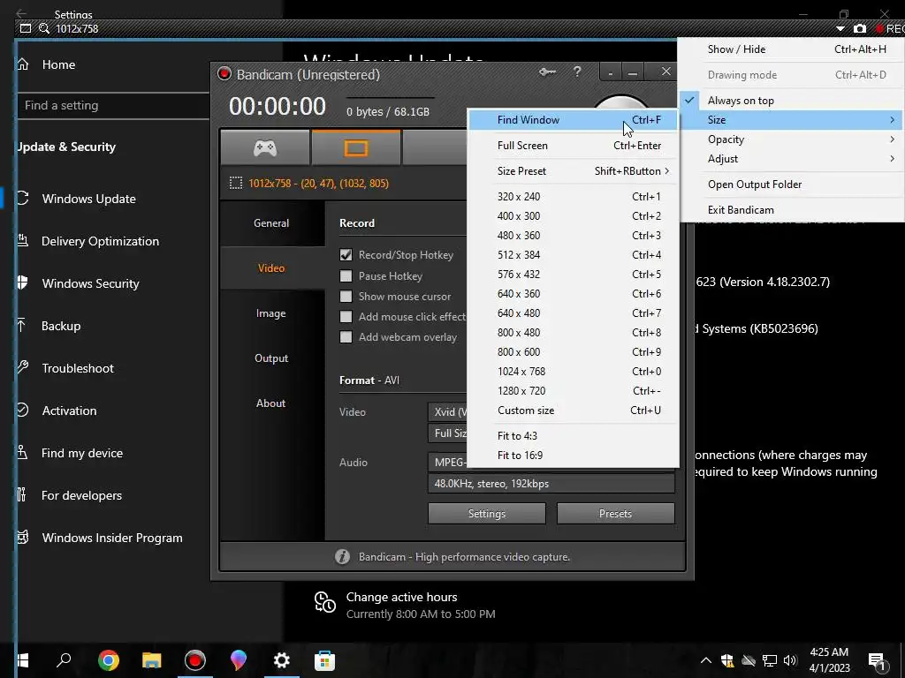Click the camera screenshot icon on capture bar
This screenshot has height=678, width=905.
[859, 28]
